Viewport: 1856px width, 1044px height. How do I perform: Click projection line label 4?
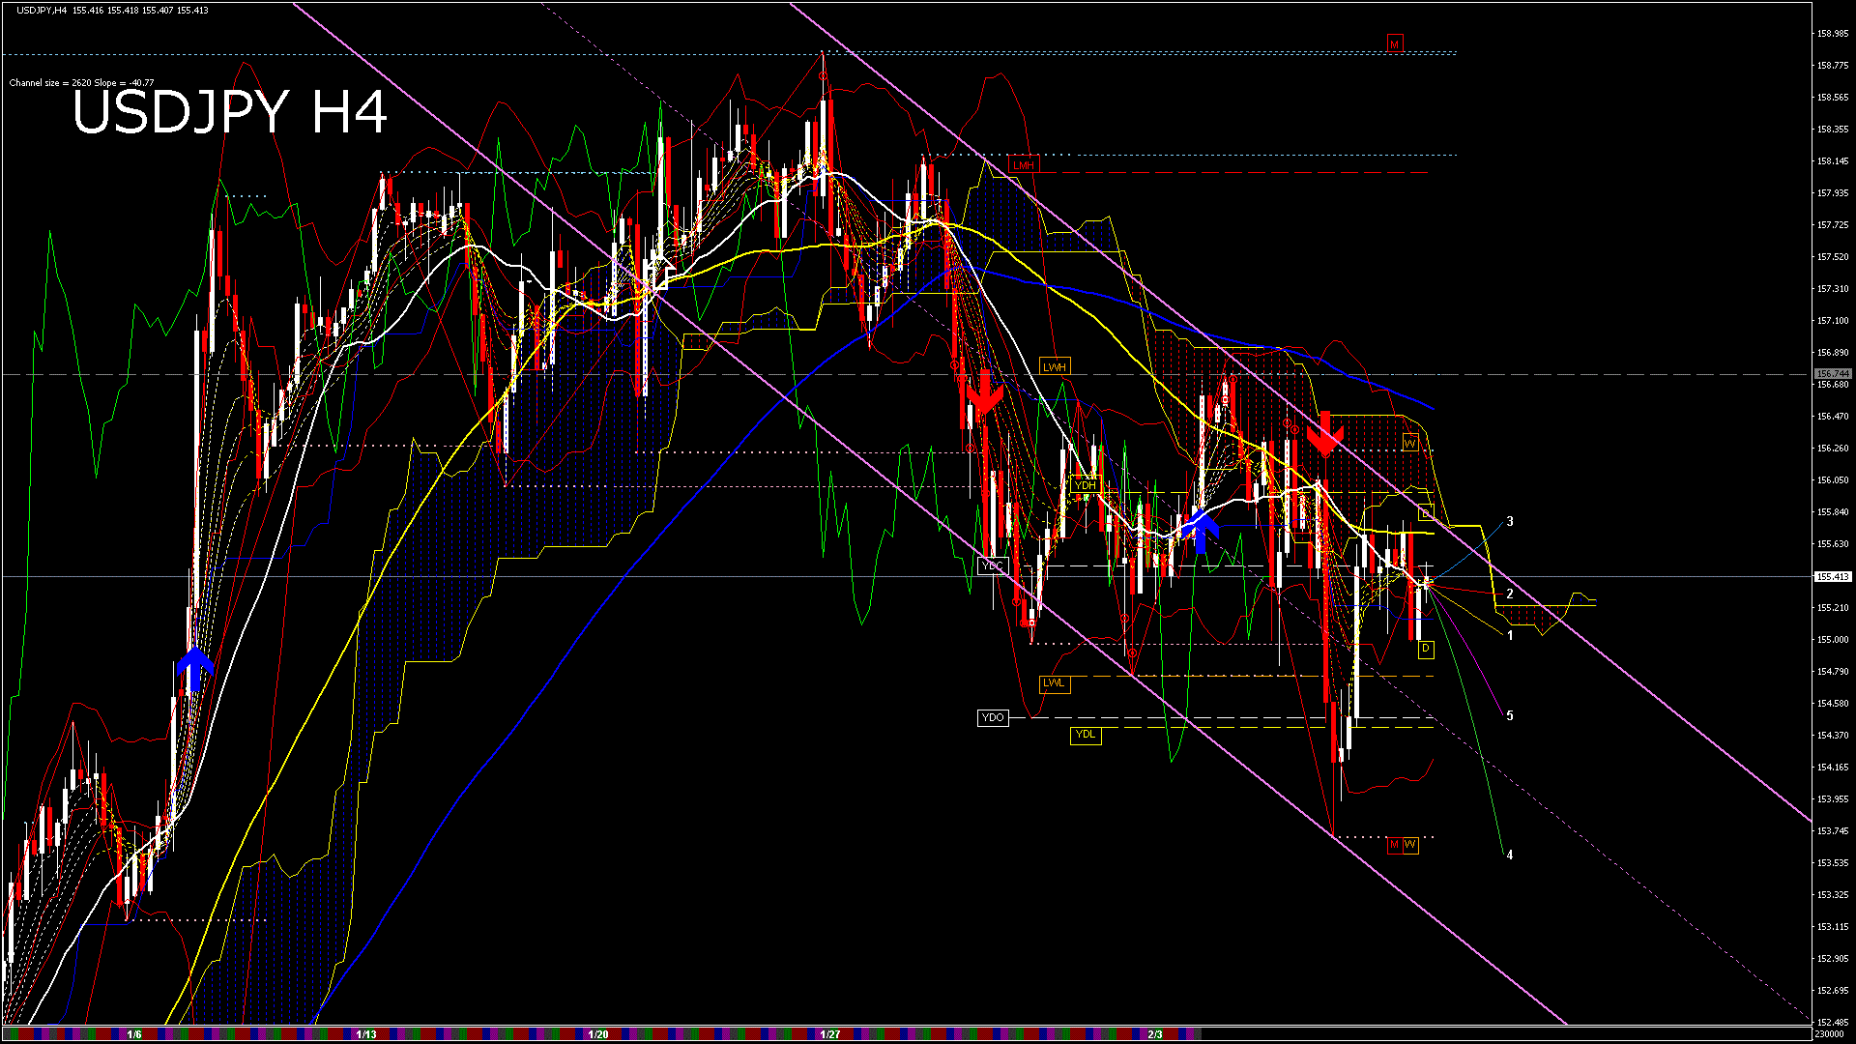tap(1510, 855)
